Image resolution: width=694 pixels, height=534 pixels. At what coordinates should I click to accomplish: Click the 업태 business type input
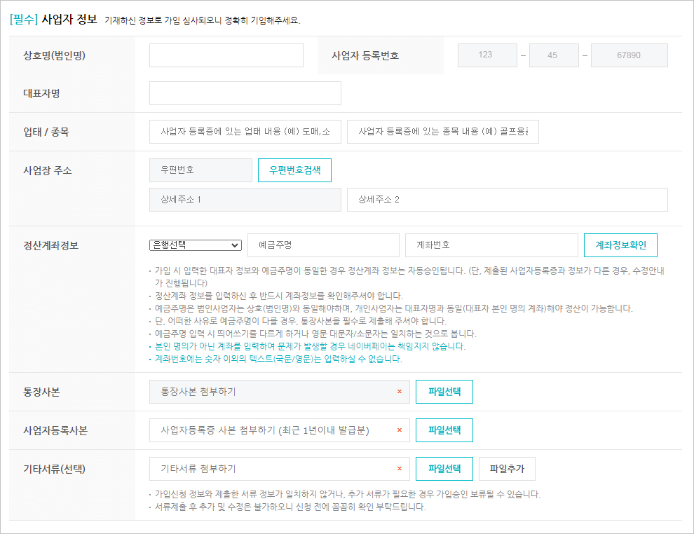coord(244,132)
